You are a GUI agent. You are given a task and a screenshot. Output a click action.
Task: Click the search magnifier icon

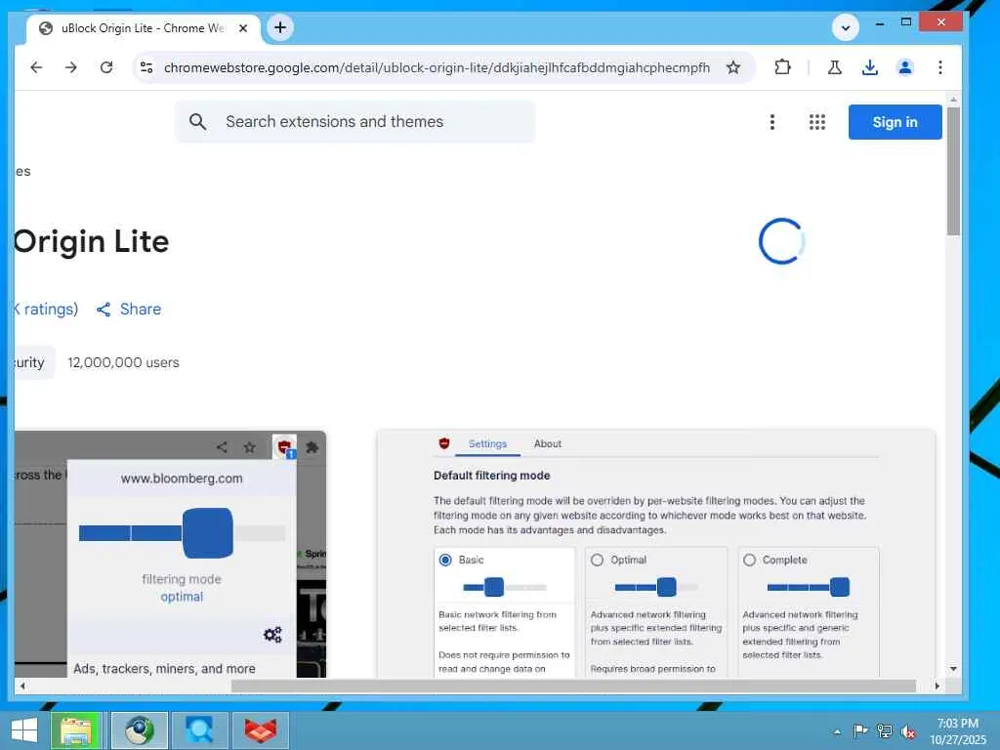tap(197, 122)
